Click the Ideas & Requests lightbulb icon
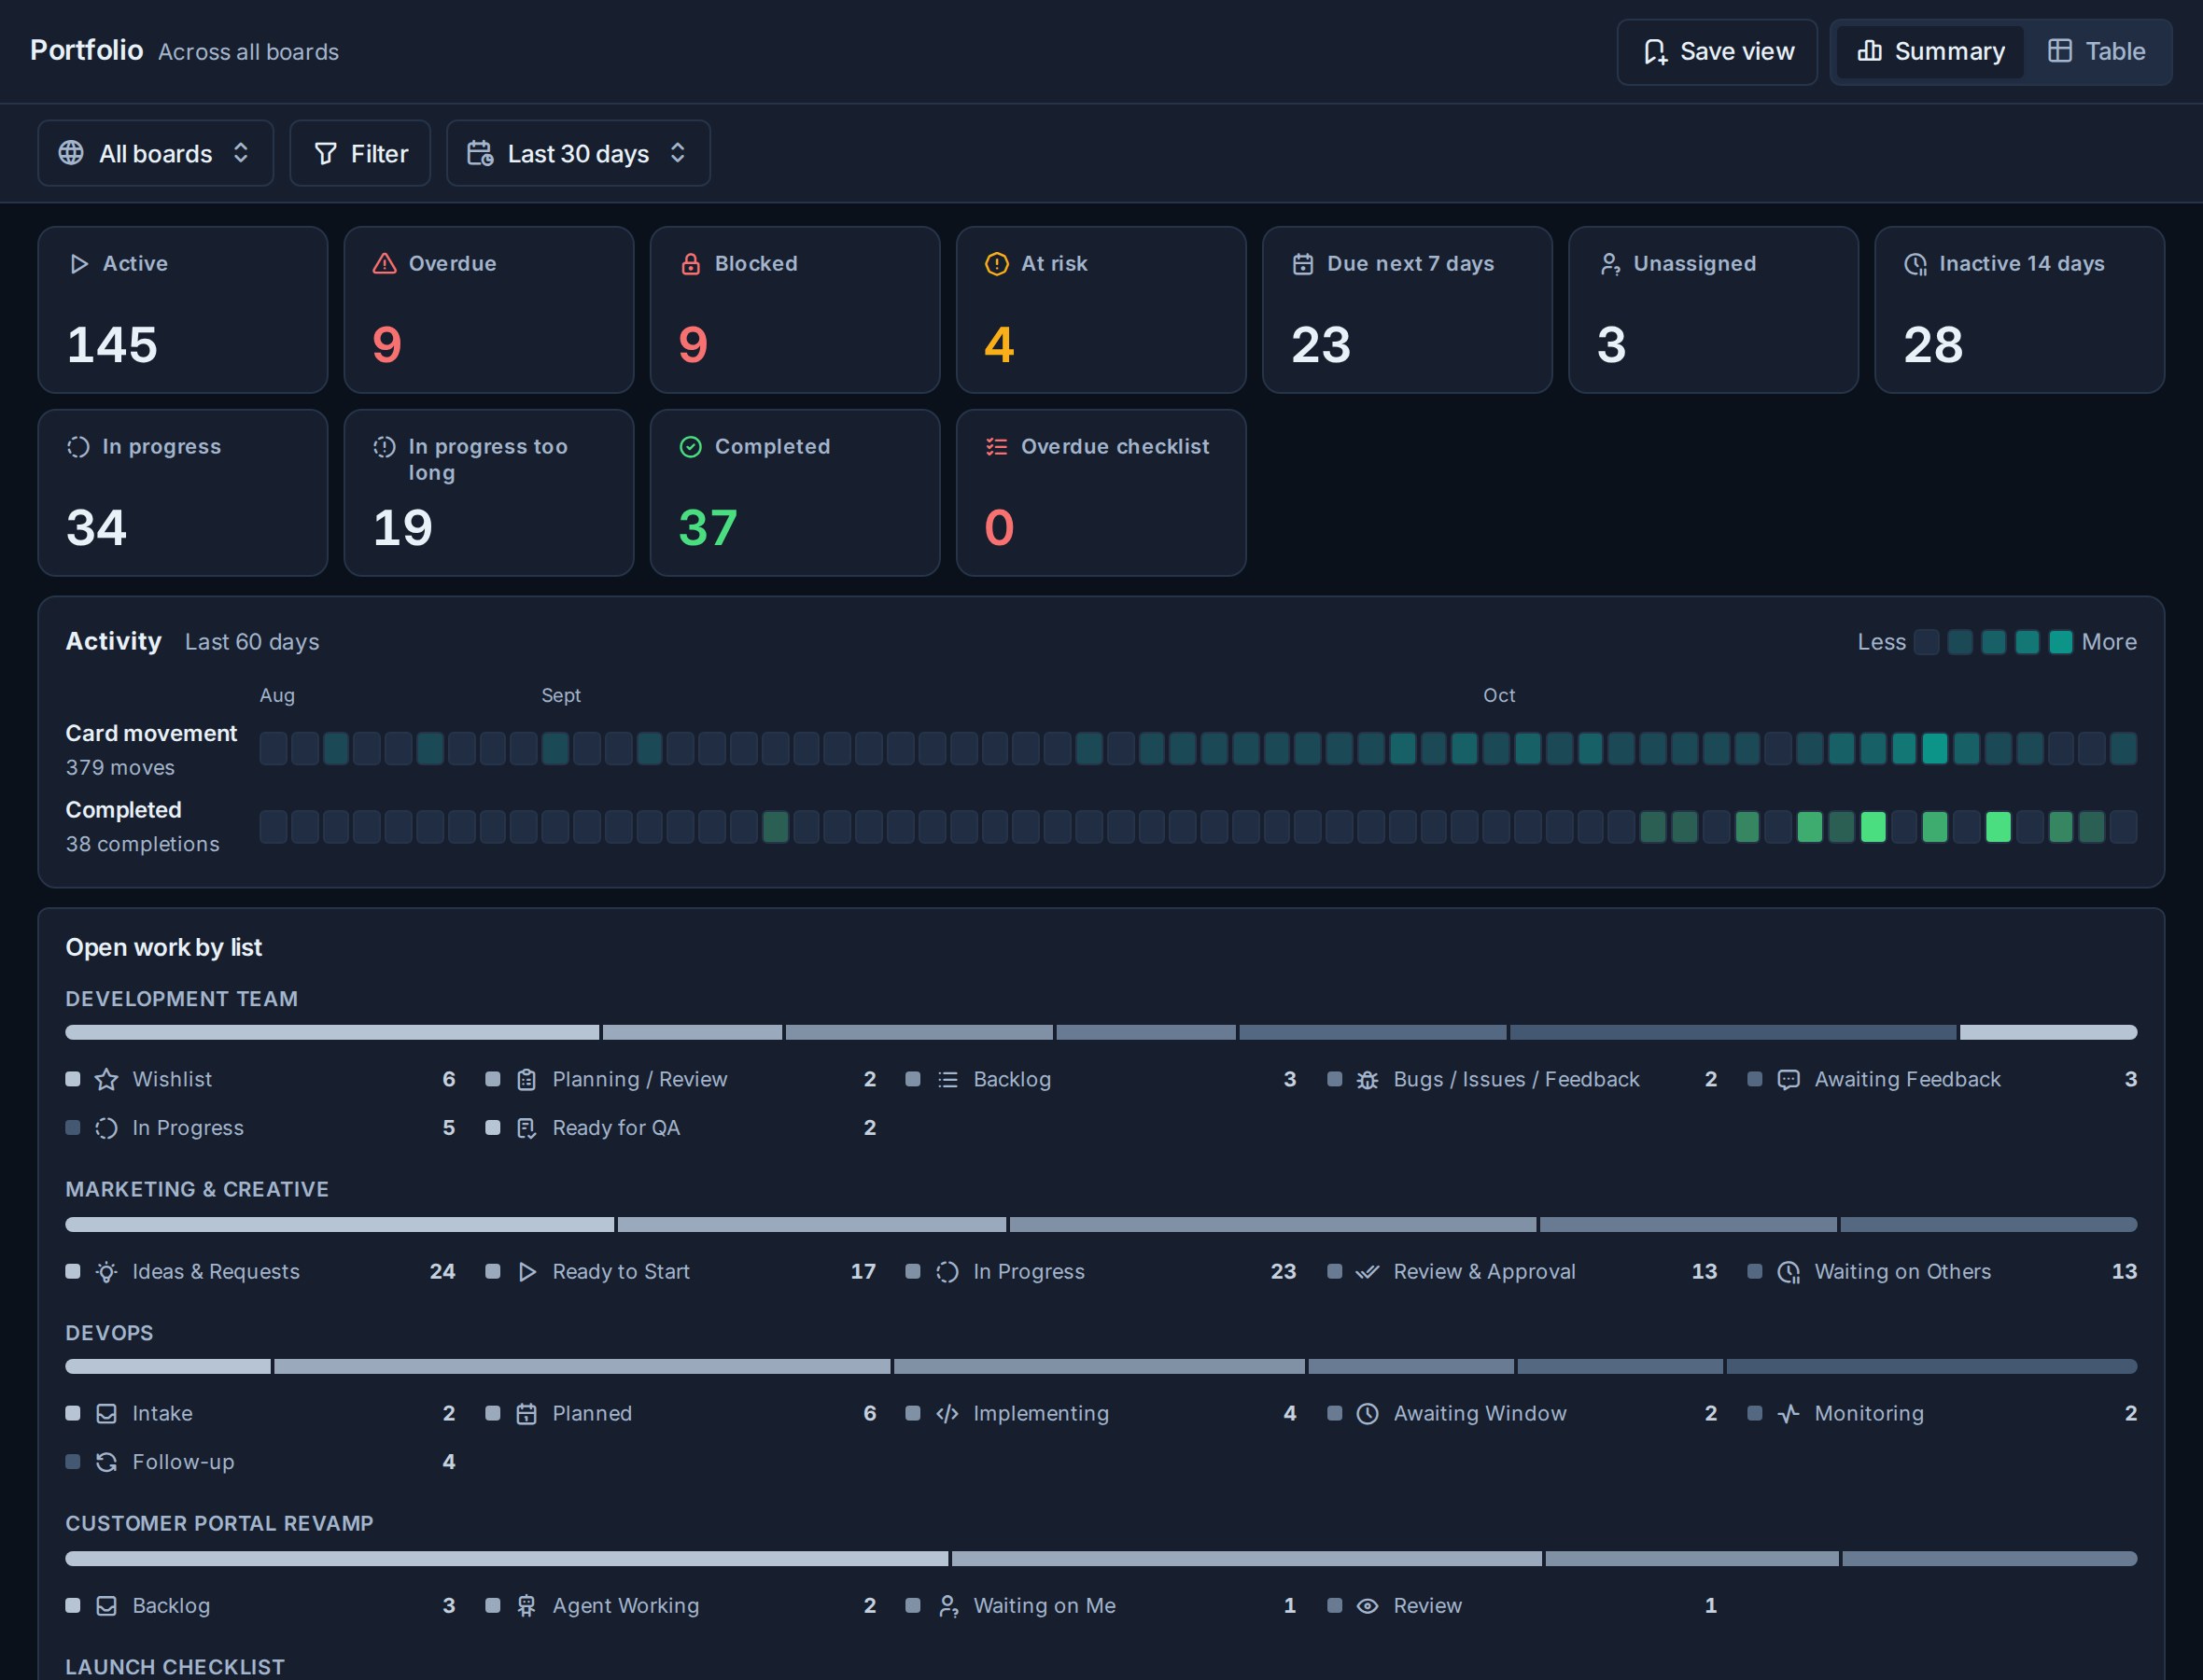The height and width of the screenshot is (1680, 2203). pyautogui.click(x=106, y=1272)
